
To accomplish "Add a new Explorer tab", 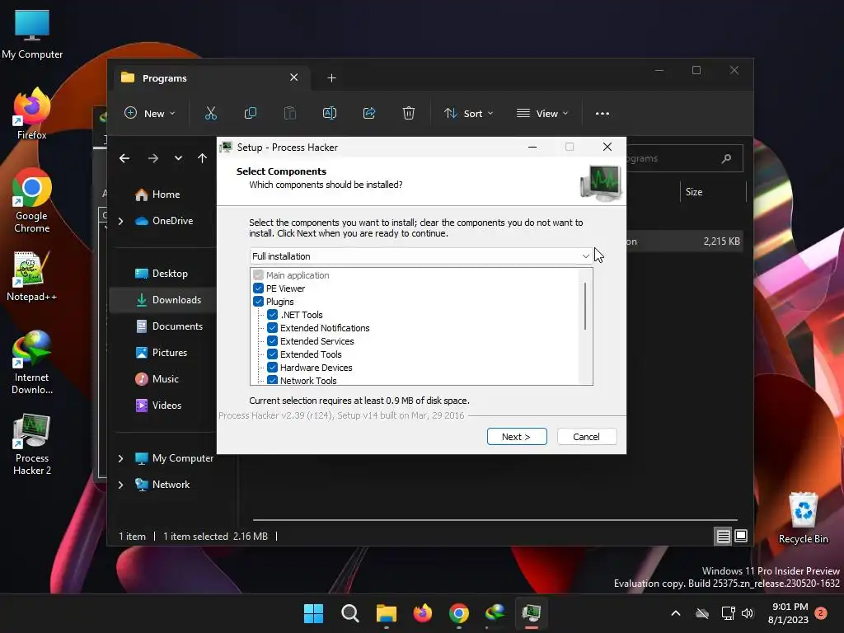I will 331,78.
